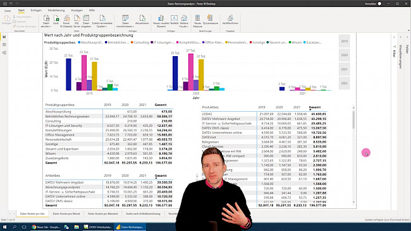Switch to the model view icon
411x231 pixels.
4,53
